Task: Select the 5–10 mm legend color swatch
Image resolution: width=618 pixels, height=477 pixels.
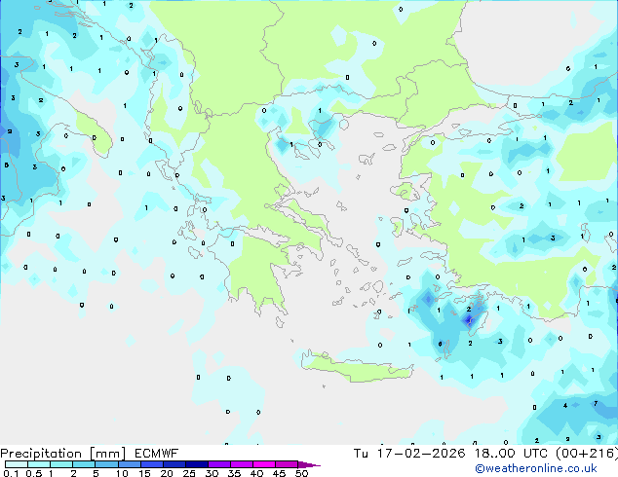Action: (106, 464)
